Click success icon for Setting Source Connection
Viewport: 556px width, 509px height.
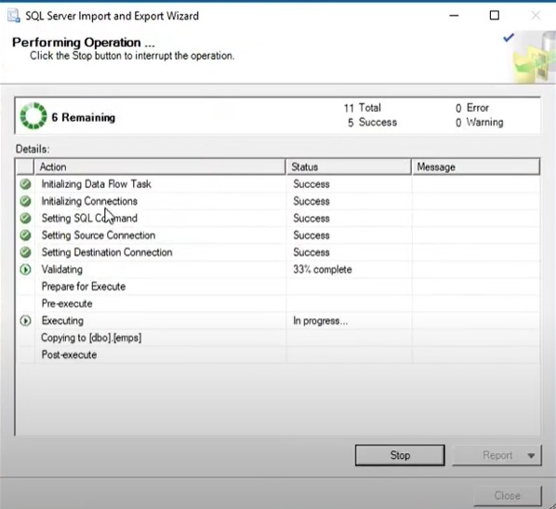coord(25,235)
